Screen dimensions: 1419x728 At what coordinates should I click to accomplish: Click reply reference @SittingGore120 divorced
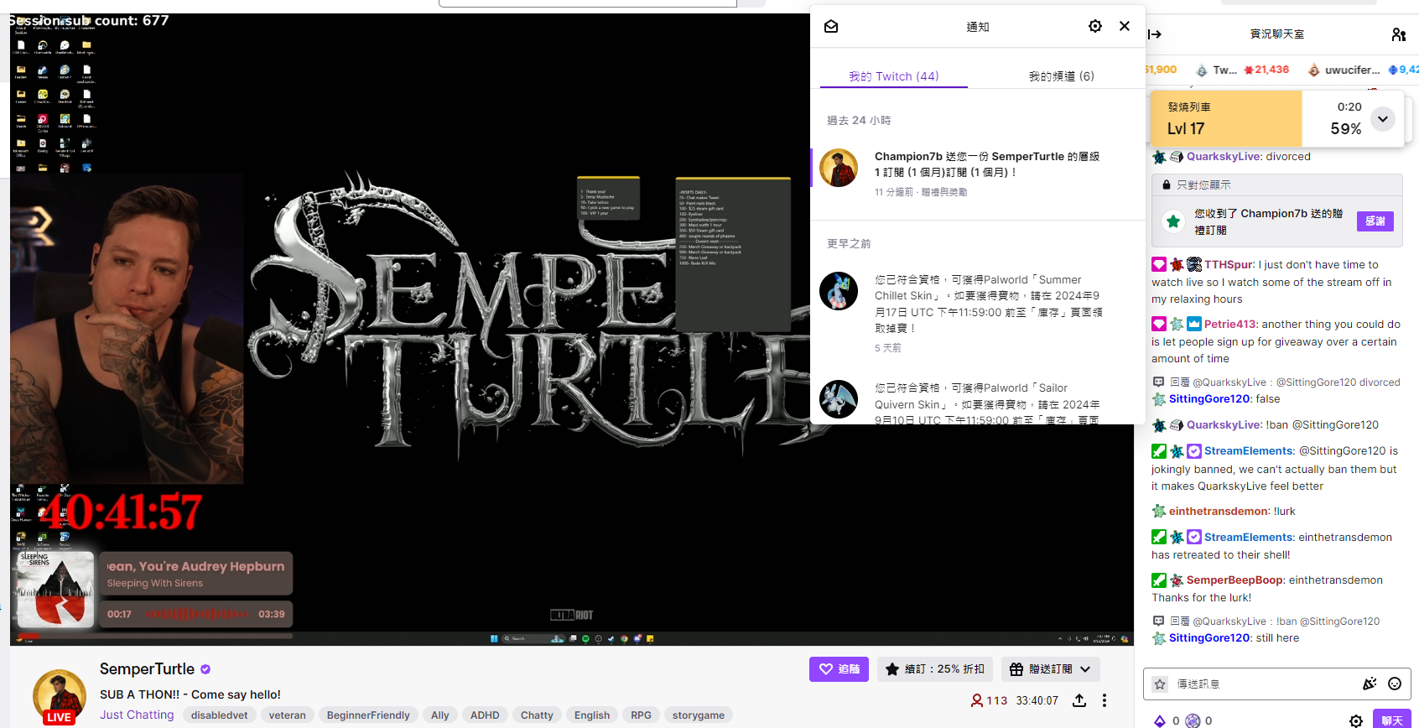coord(1276,382)
